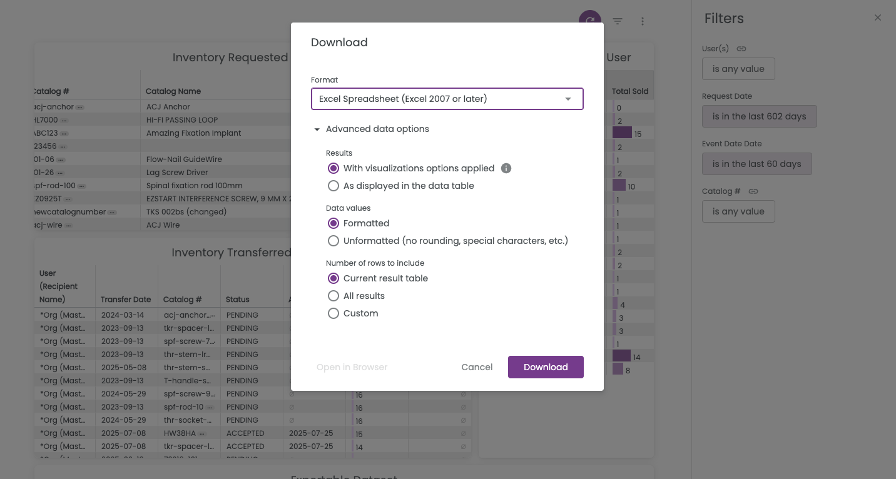
Task: Select the Unformatted data values option
Action: point(333,241)
